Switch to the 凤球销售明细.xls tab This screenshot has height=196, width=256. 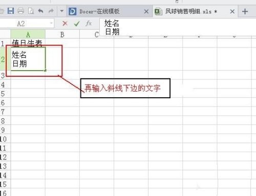[195, 11]
